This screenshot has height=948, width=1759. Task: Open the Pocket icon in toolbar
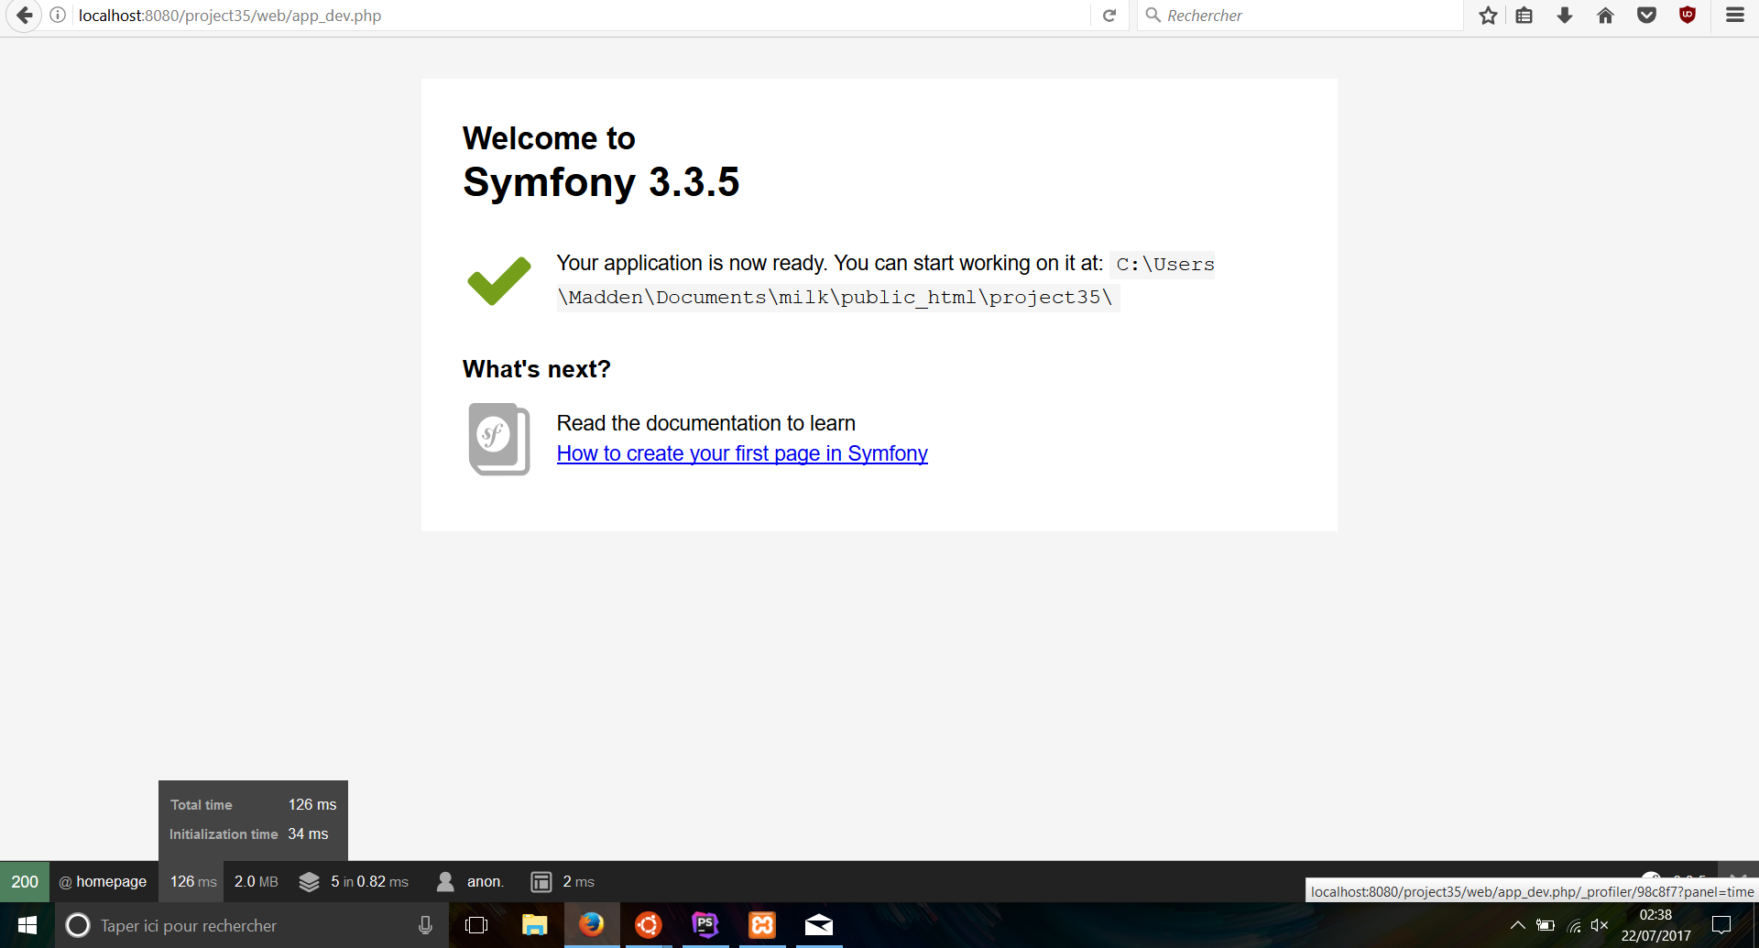(1646, 16)
